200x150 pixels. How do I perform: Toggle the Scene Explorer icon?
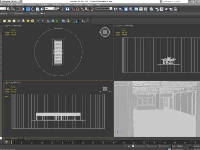[126, 9]
